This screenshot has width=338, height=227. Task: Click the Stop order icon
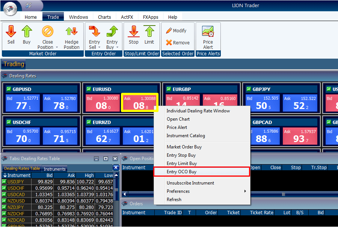coord(134,31)
